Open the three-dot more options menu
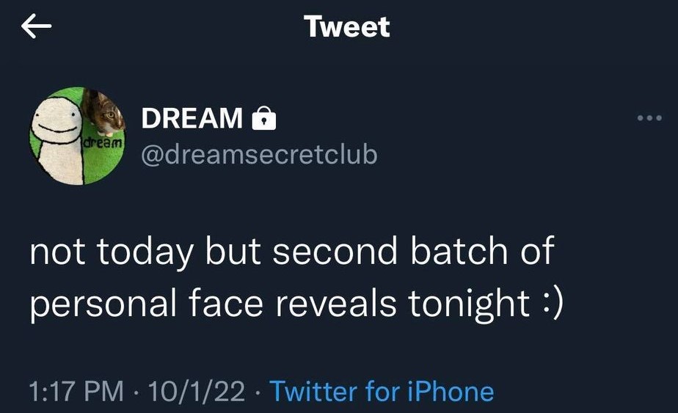 click(650, 117)
